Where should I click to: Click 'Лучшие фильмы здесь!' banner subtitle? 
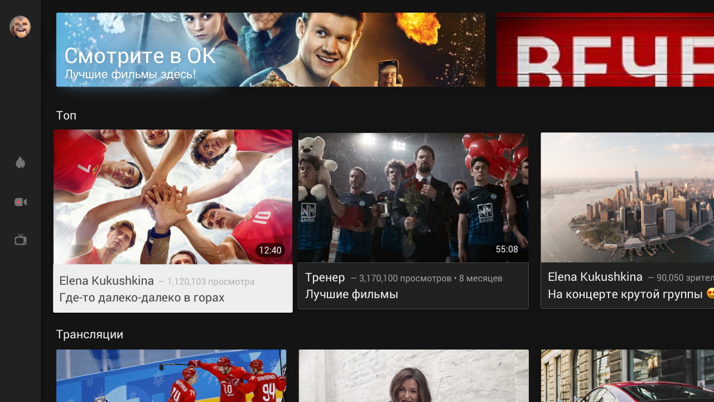coord(131,74)
